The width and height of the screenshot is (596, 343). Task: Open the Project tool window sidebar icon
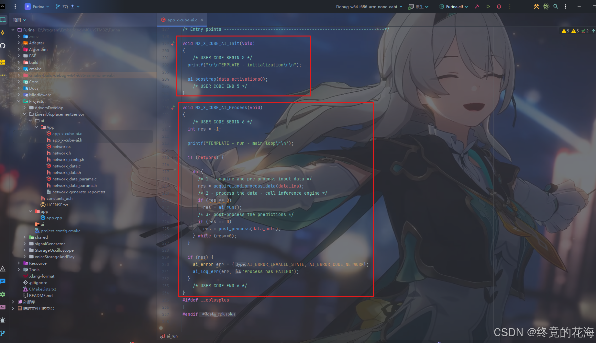pyautogui.click(x=3, y=20)
